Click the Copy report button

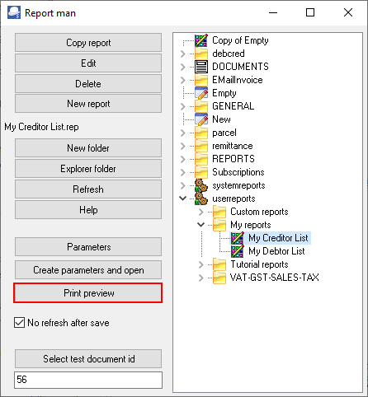[88, 43]
